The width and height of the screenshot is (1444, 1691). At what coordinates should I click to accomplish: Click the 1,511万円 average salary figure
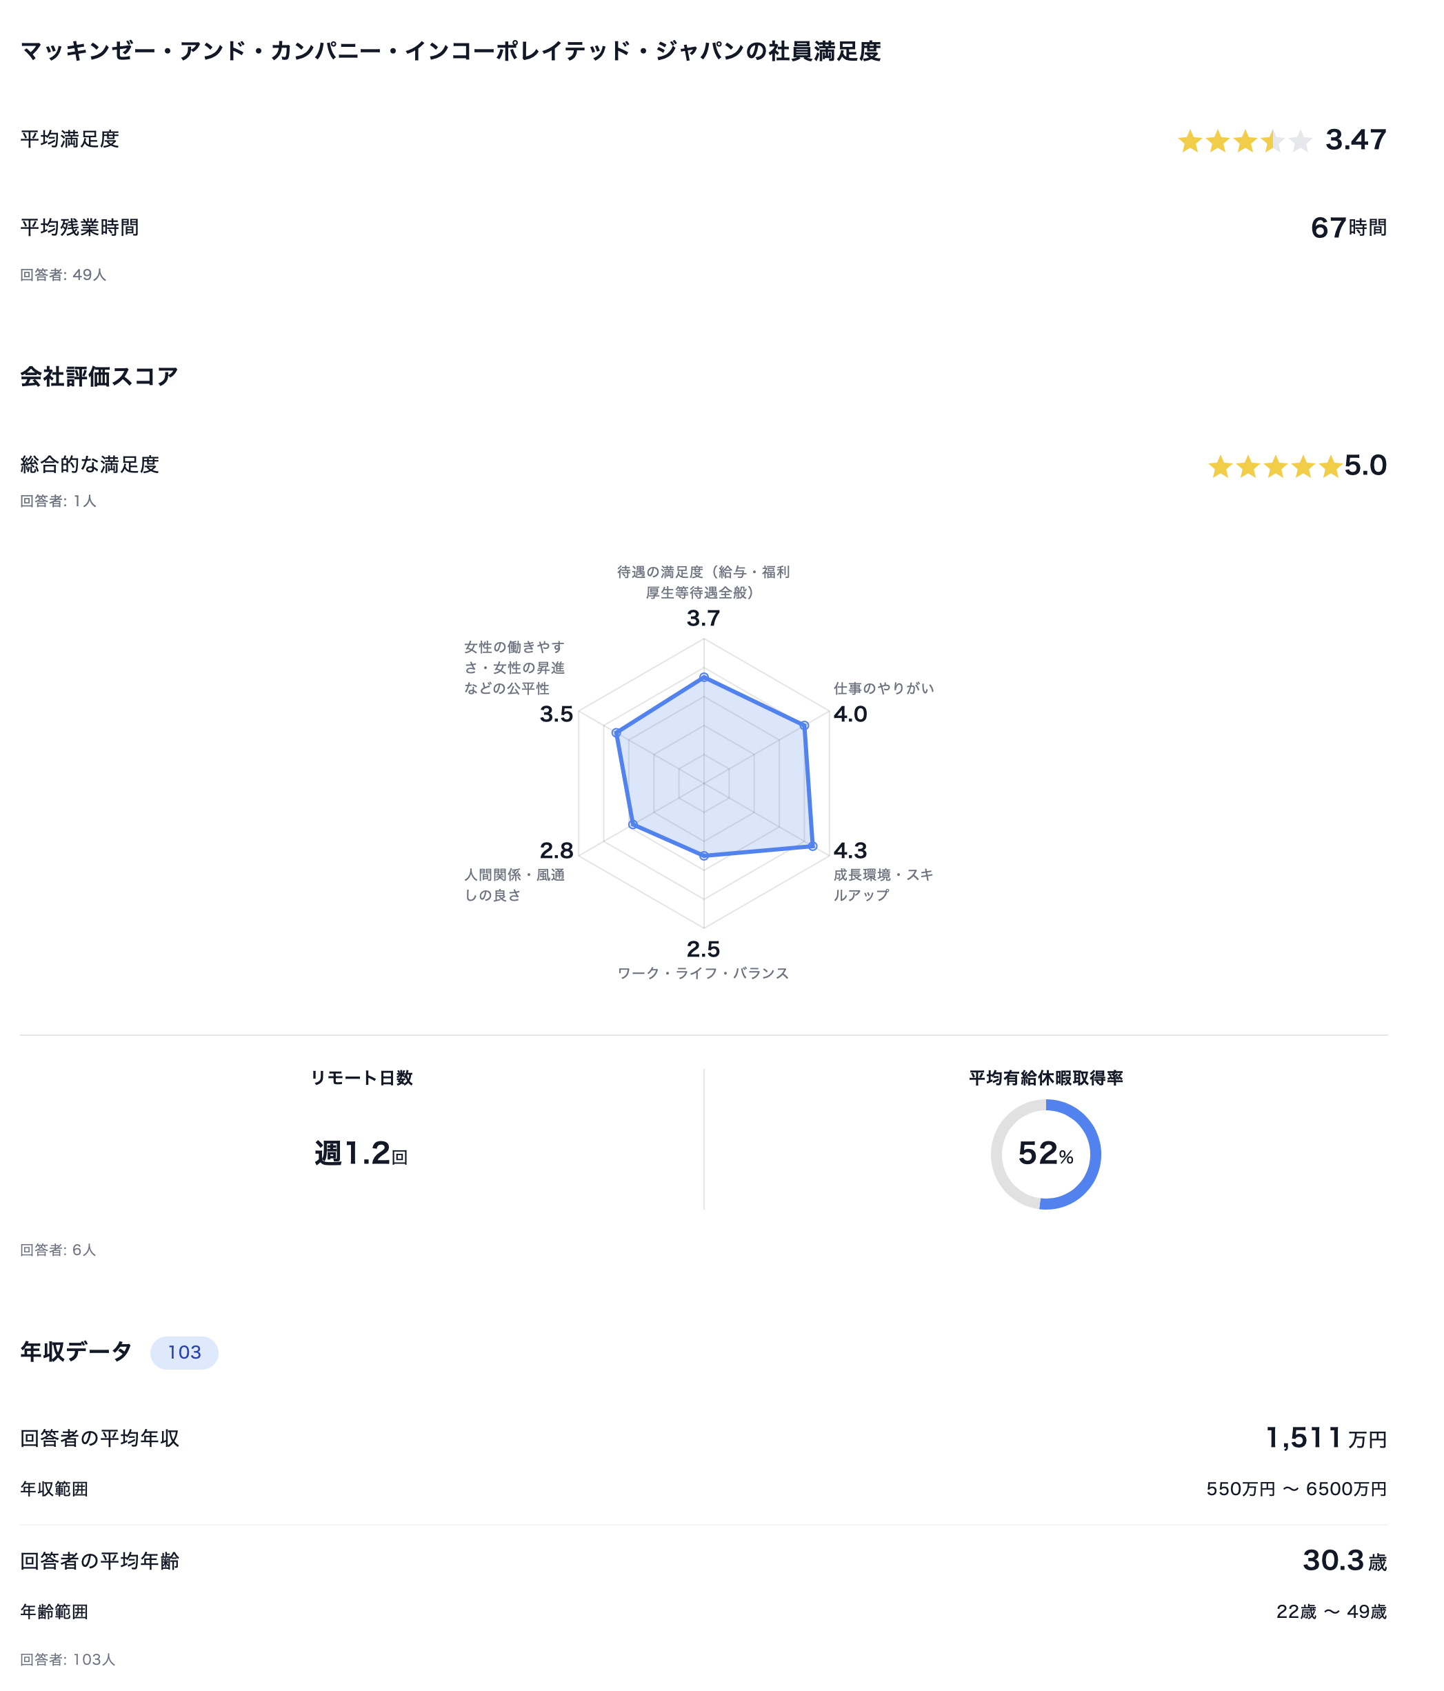coord(1325,1438)
